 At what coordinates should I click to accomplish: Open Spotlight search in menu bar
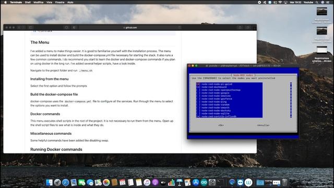[x=317, y=2]
